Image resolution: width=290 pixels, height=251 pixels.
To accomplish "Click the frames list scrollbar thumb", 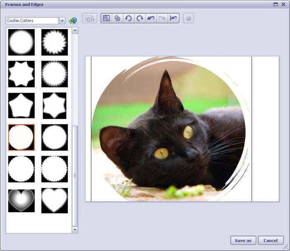I will pyautogui.click(x=75, y=176).
